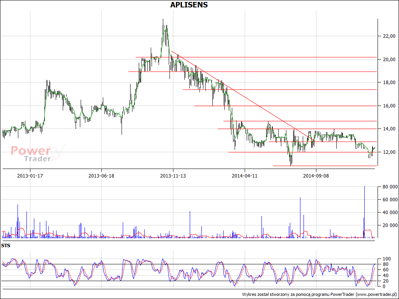Click the 80 000 volume axis label
Screen dimensions: 399x299
(x=390, y=187)
